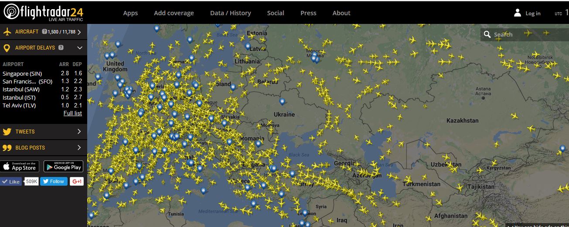
Task: Click the Flightradar24 logo
Action: point(43,12)
